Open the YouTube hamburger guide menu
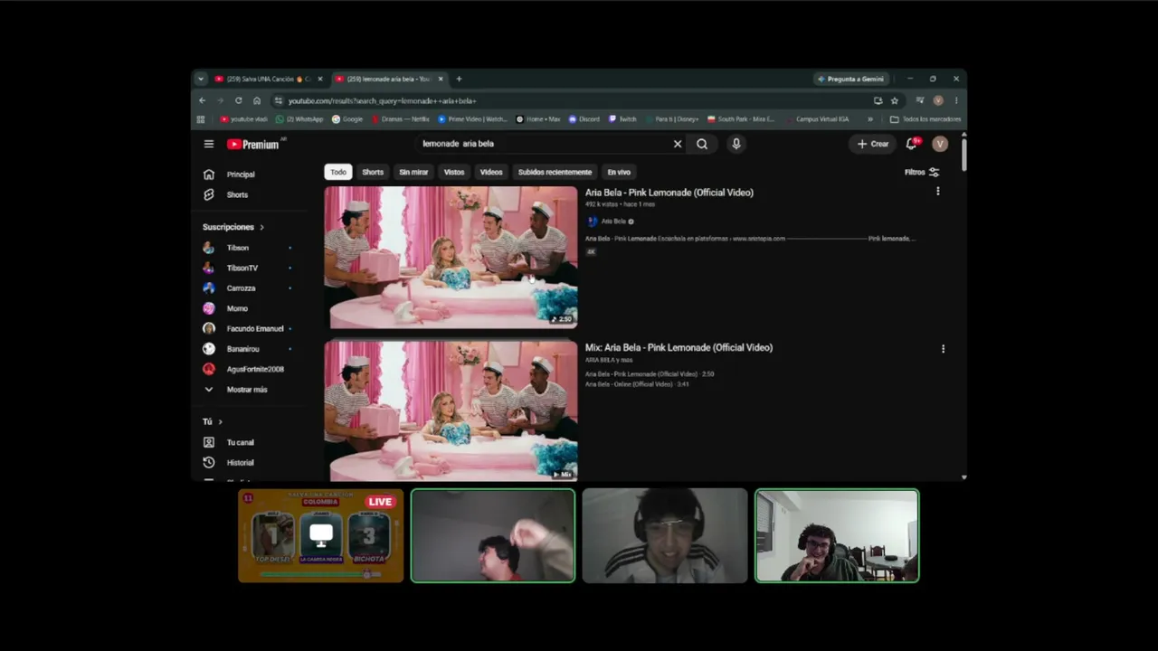 coord(209,144)
